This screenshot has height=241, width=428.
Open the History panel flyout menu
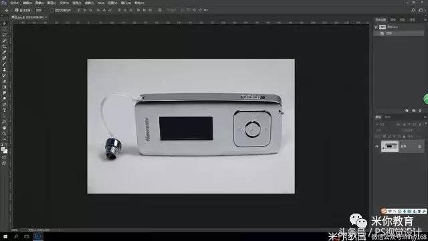(x=425, y=19)
